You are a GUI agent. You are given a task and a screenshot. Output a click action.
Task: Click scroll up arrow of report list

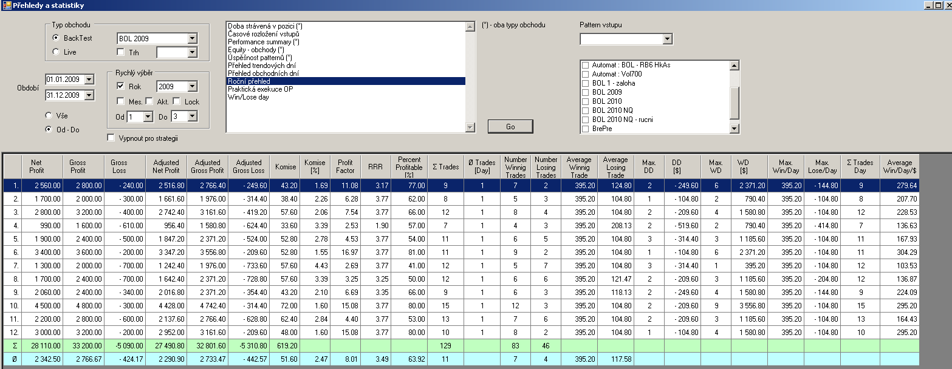[x=469, y=27]
